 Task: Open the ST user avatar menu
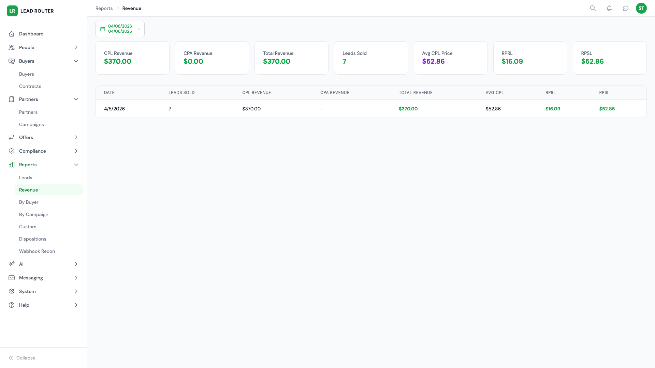coord(642,8)
